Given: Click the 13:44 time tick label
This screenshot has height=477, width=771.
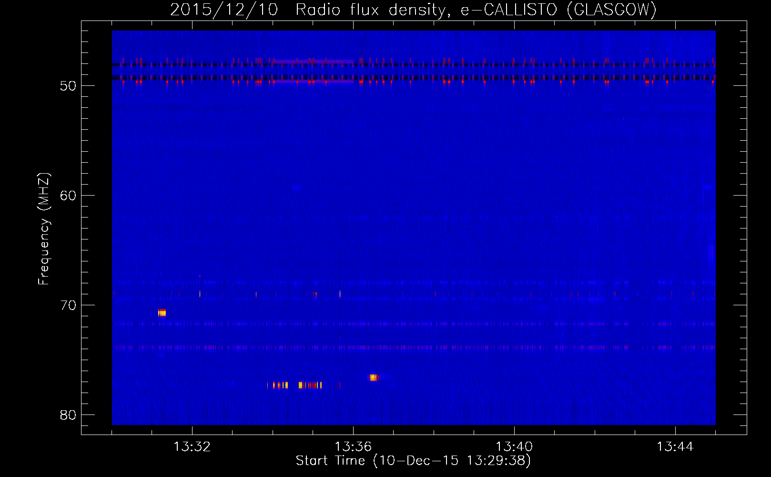Looking at the screenshot, I should [x=675, y=447].
